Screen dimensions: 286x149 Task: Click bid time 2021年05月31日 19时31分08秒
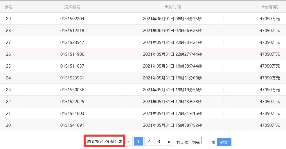[172, 78]
